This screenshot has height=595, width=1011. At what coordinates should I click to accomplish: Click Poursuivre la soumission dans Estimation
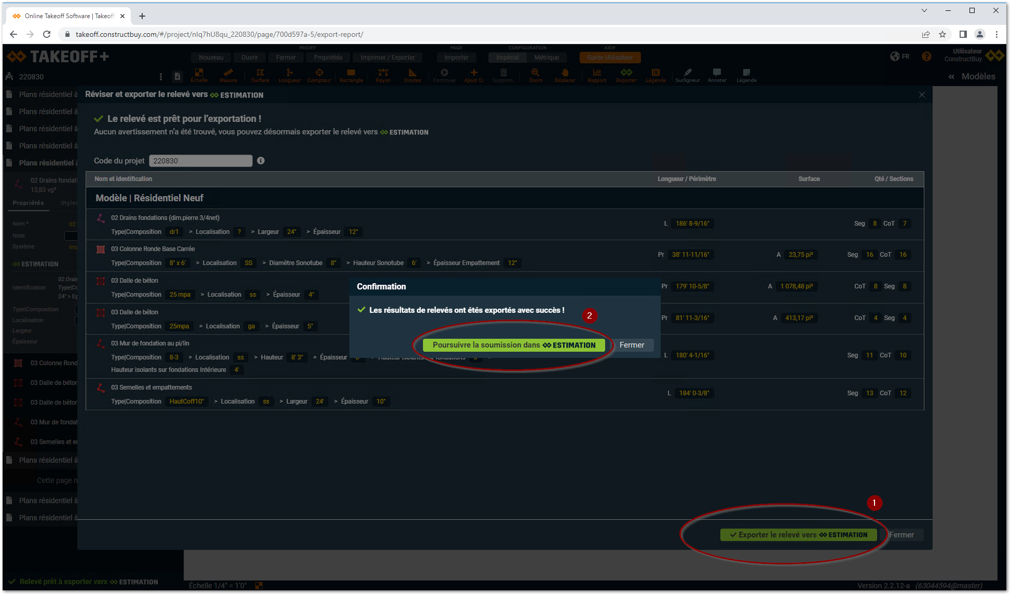click(514, 345)
